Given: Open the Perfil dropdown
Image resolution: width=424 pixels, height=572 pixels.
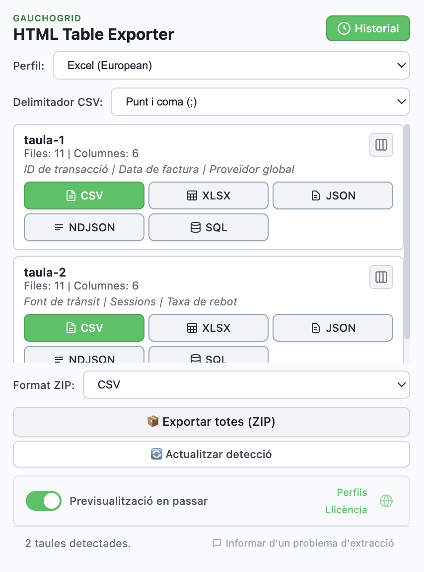Looking at the screenshot, I should pyautogui.click(x=231, y=65).
